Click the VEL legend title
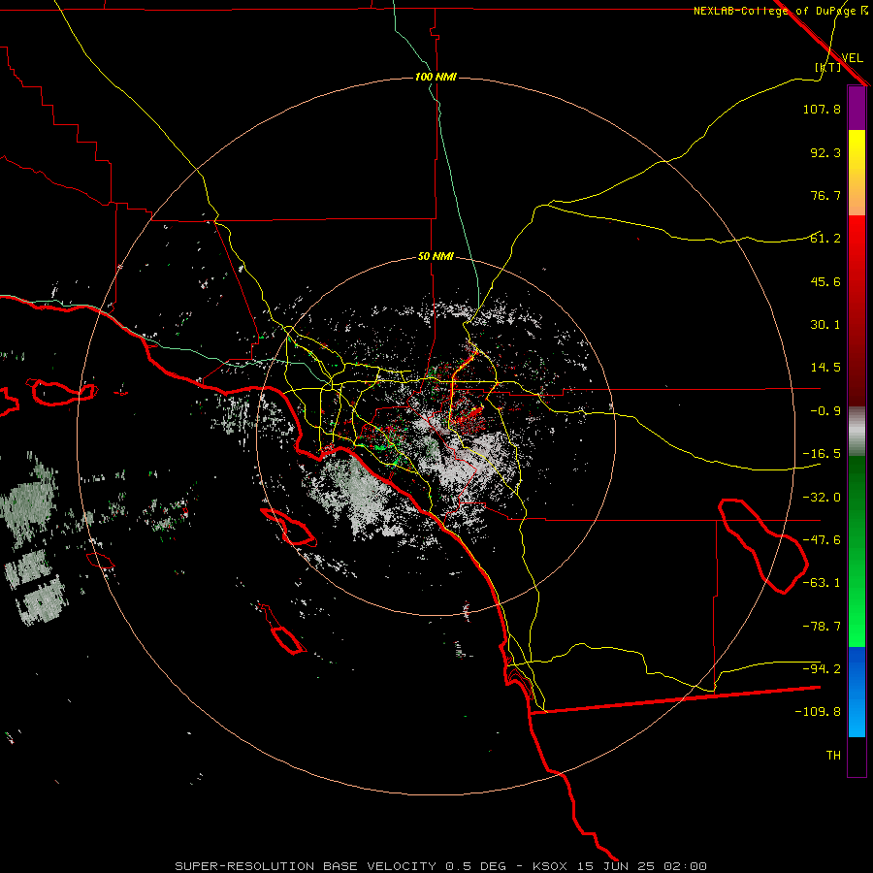This screenshot has height=873, width=873. click(852, 57)
